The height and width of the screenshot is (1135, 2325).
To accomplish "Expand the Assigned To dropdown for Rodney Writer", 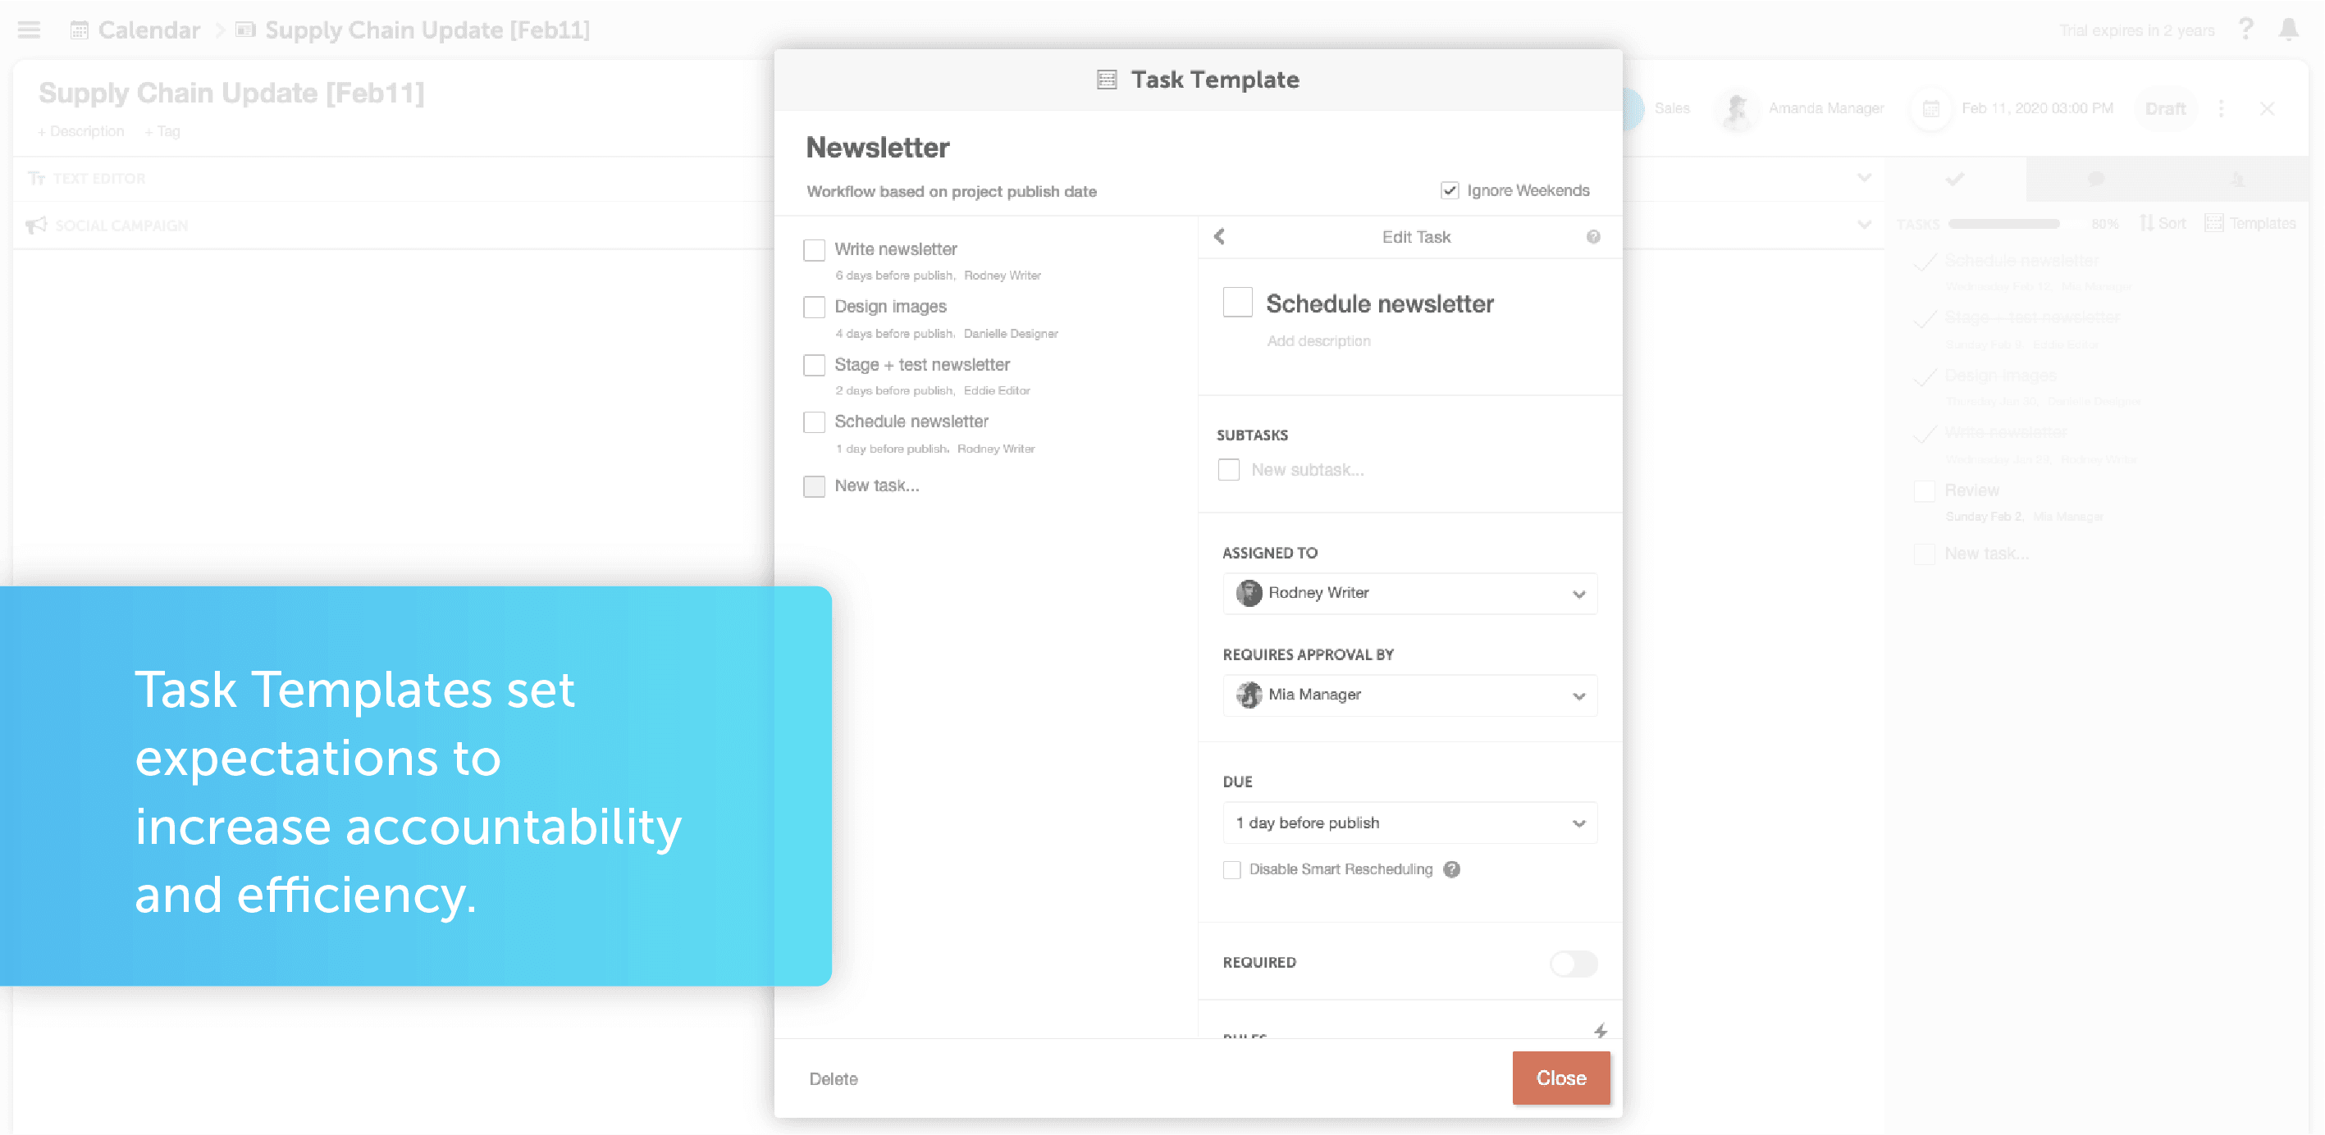I will click(1576, 591).
